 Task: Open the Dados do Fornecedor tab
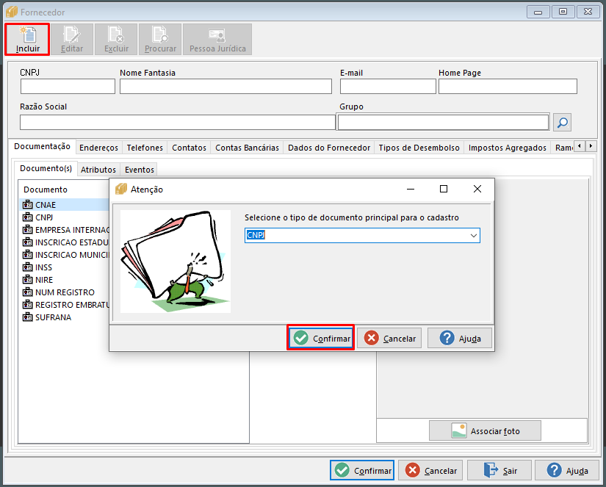point(329,148)
